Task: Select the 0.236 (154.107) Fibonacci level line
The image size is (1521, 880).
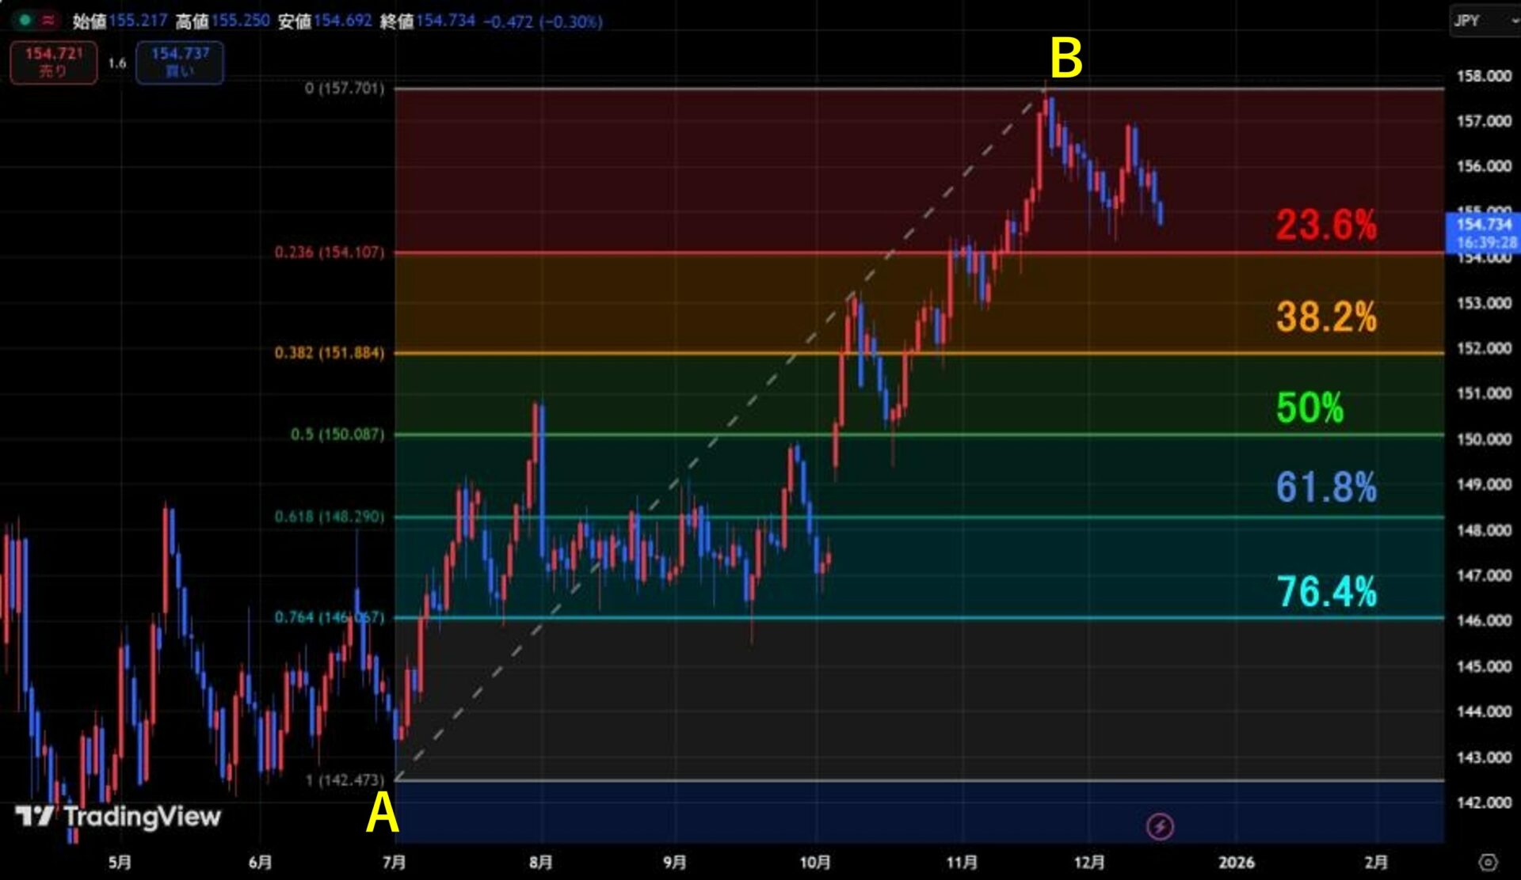Action: point(919,253)
